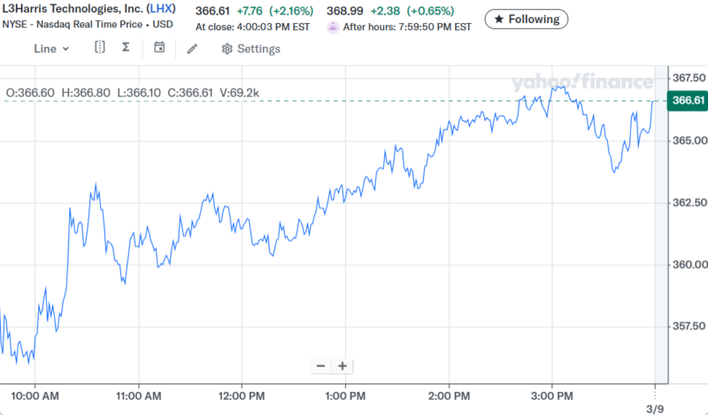The height and width of the screenshot is (415, 708).
Task: Zoom out with the minus button
Action: coord(320,365)
